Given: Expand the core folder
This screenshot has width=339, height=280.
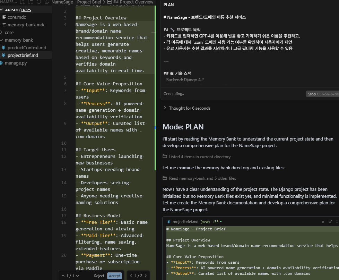Looking at the screenshot, I should 1,33.
